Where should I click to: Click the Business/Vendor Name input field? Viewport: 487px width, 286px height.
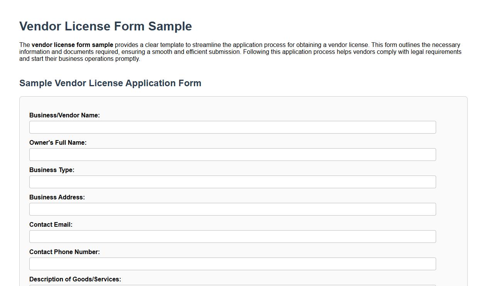click(232, 127)
